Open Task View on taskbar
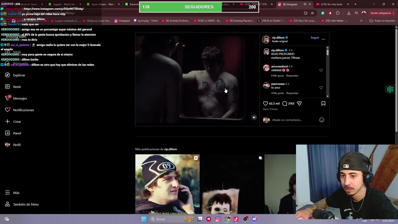398x224 pixels. (x=200, y=219)
